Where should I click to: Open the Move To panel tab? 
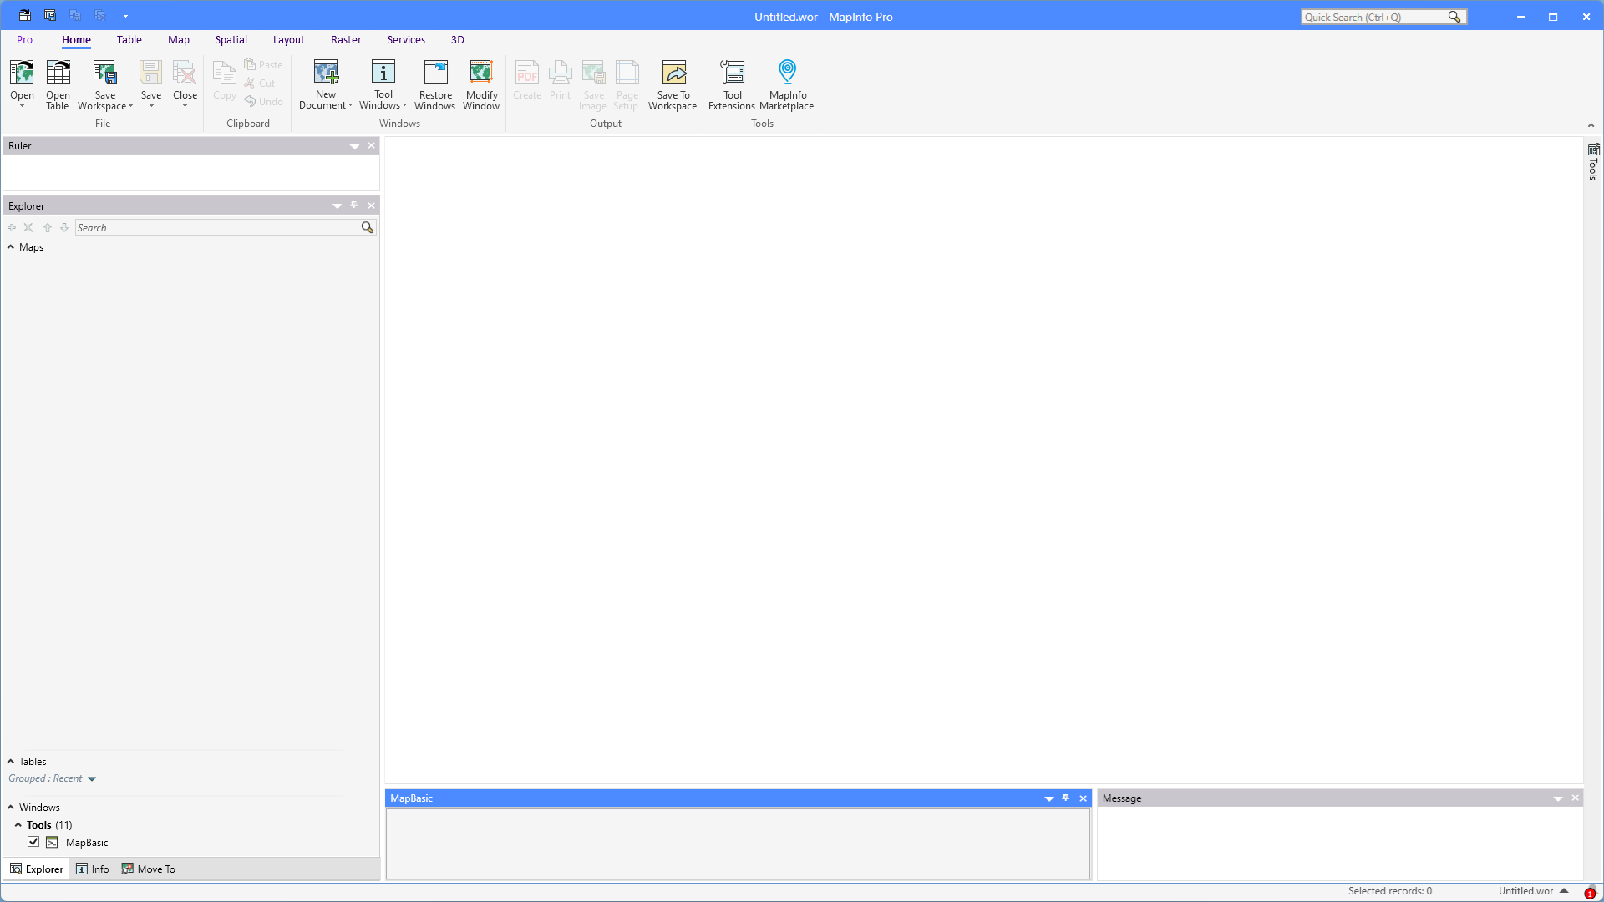[x=149, y=869]
